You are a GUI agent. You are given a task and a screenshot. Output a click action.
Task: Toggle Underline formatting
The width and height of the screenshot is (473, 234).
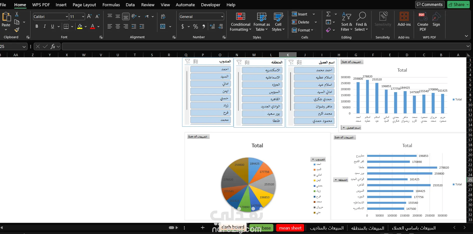(53, 26)
